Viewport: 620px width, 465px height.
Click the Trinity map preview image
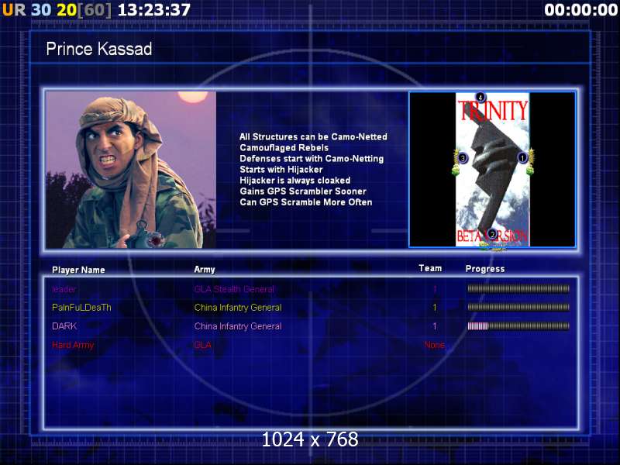coord(492,170)
